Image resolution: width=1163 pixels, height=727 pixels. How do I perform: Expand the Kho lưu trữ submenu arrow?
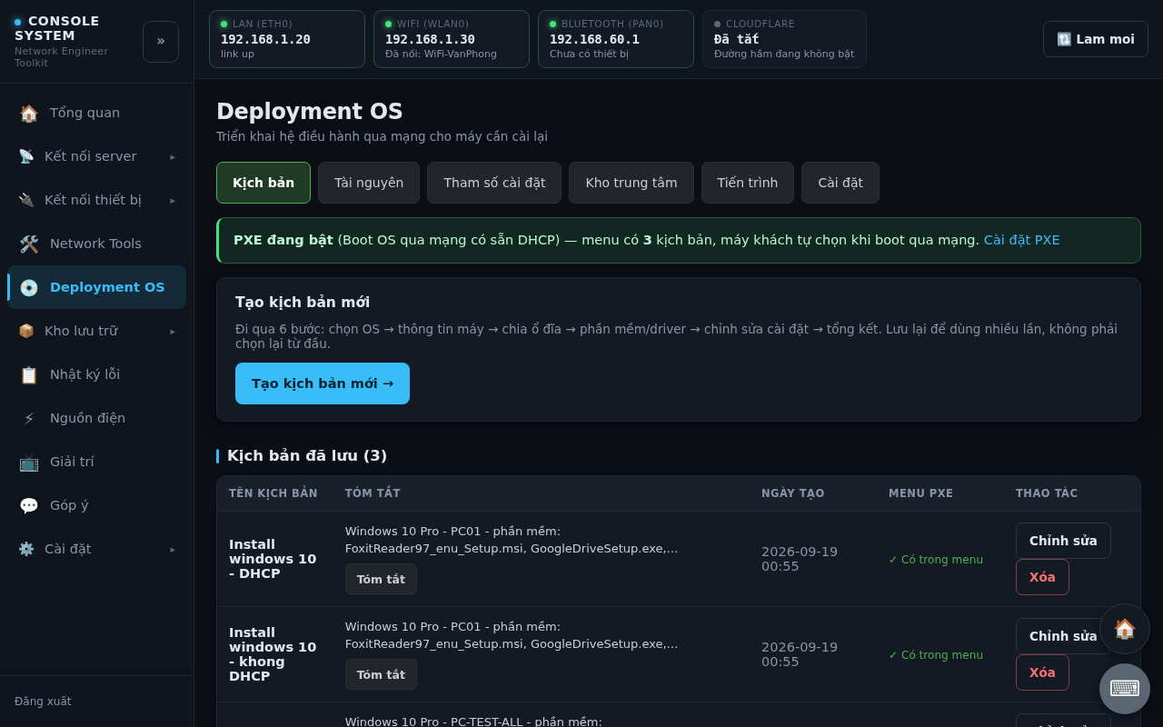[x=173, y=331]
